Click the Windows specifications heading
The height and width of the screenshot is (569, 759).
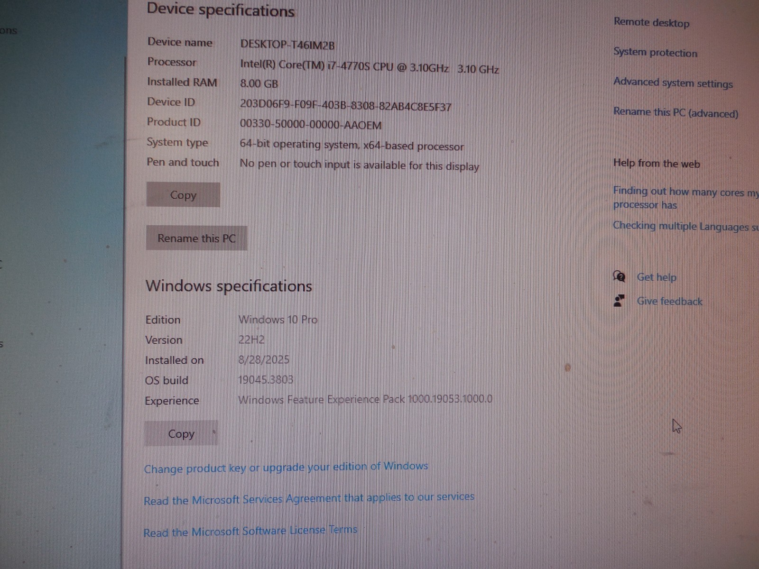pyautogui.click(x=229, y=286)
